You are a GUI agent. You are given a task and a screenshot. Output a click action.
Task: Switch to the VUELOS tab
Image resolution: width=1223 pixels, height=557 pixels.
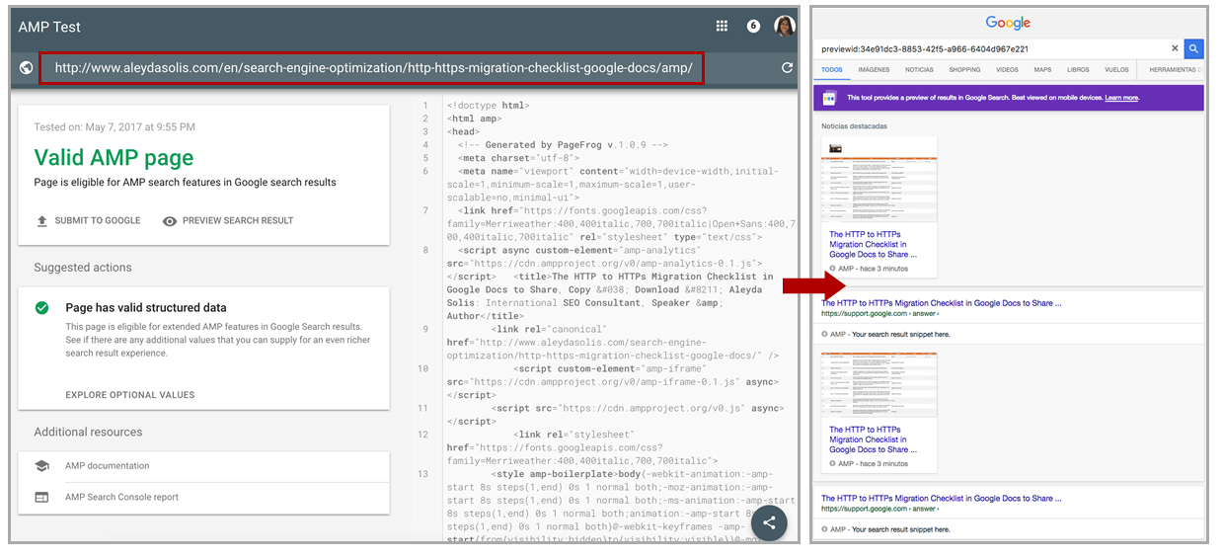[x=1116, y=70]
